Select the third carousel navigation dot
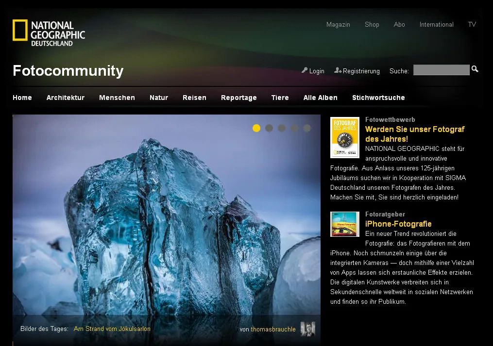 [282, 128]
